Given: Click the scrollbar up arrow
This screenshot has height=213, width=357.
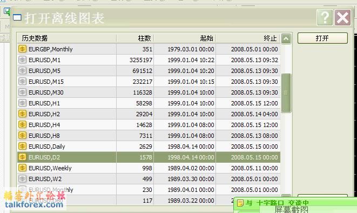Looking at the screenshot, I should pyautogui.click(x=286, y=38).
